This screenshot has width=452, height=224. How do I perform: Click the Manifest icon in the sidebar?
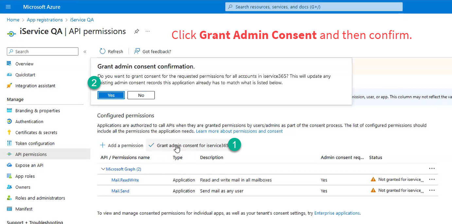coord(9,209)
